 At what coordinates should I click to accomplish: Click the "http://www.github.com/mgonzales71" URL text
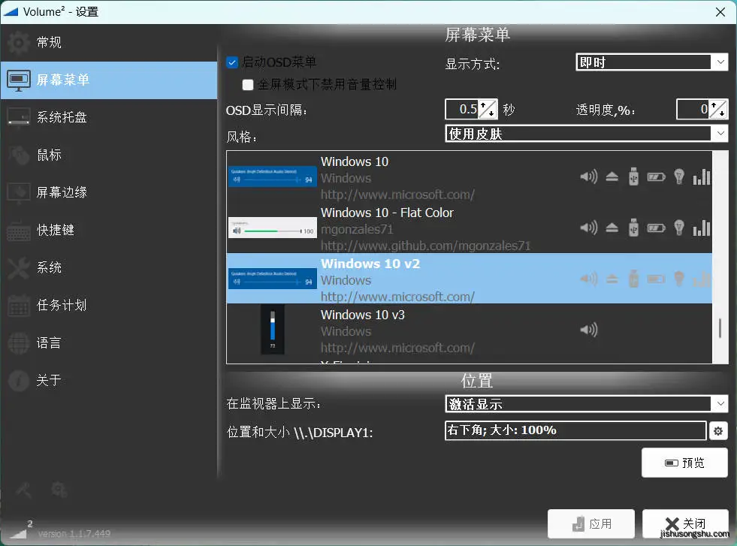(x=425, y=246)
